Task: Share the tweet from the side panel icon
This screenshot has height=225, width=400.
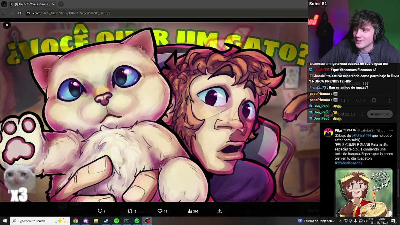Action: (x=389, y=101)
